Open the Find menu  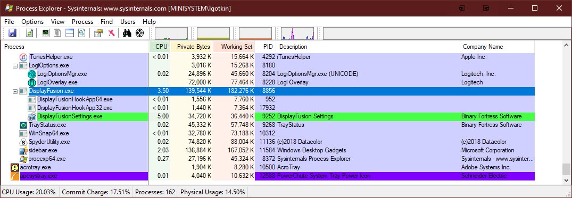coord(106,21)
